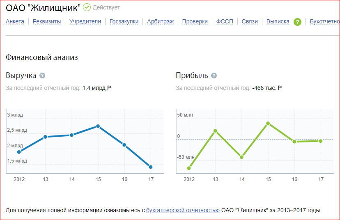Image resolution: width=340 pixels, height=220 pixels.
Task: Open the Бухотчетность tab
Action: (x=324, y=22)
